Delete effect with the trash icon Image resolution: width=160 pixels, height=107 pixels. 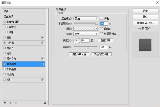[45, 103]
